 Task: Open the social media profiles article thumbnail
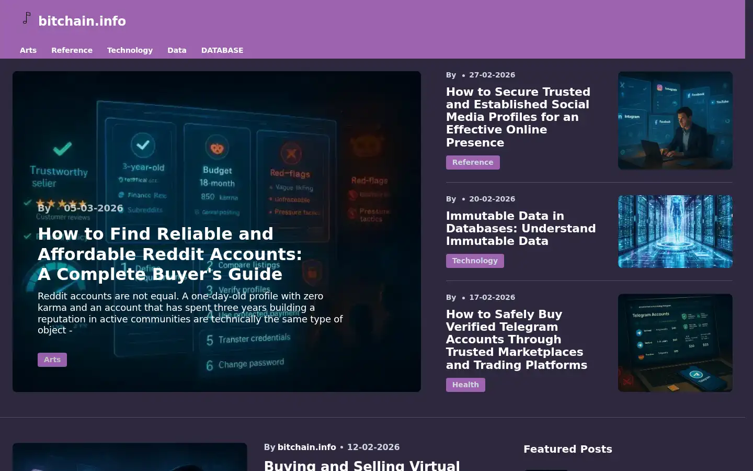point(675,120)
